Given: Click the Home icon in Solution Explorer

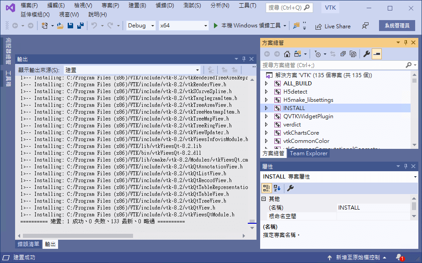Looking at the screenshot, I should 287,54.
